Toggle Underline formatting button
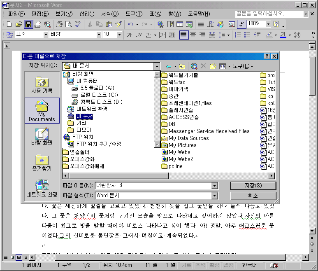The image size is (318, 271). [149, 35]
